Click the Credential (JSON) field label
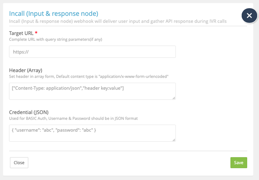Image resolution: width=259 pixels, height=180 pixels. [x=29, y=112]
